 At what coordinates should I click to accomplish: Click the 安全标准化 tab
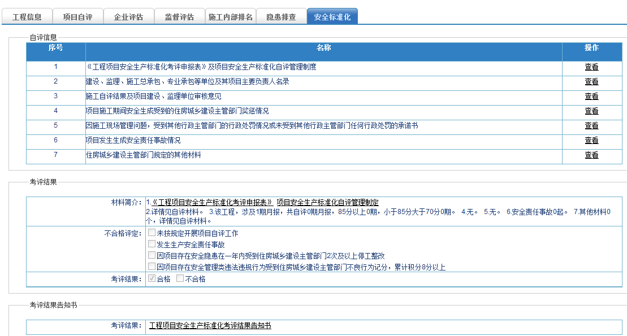[332, 17]
